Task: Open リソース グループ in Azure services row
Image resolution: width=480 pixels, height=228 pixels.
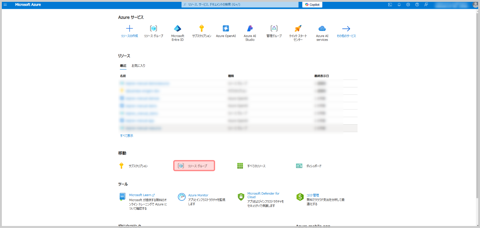Action: tap(154, 32)
